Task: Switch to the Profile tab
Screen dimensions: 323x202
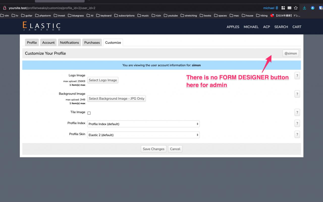Action: pos(32,43)
